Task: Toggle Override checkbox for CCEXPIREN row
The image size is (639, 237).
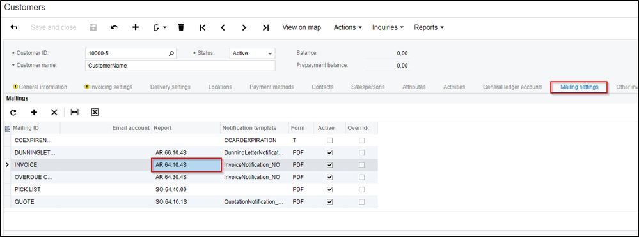Action: (x=361, y=140)
